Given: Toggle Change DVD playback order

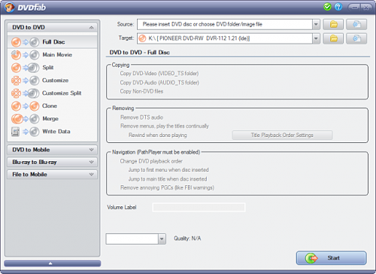Looking at the screenshot, I should point(151,161).
